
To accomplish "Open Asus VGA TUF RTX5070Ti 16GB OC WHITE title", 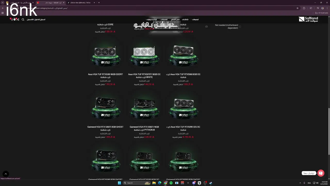I will click(x=144, y=76).
